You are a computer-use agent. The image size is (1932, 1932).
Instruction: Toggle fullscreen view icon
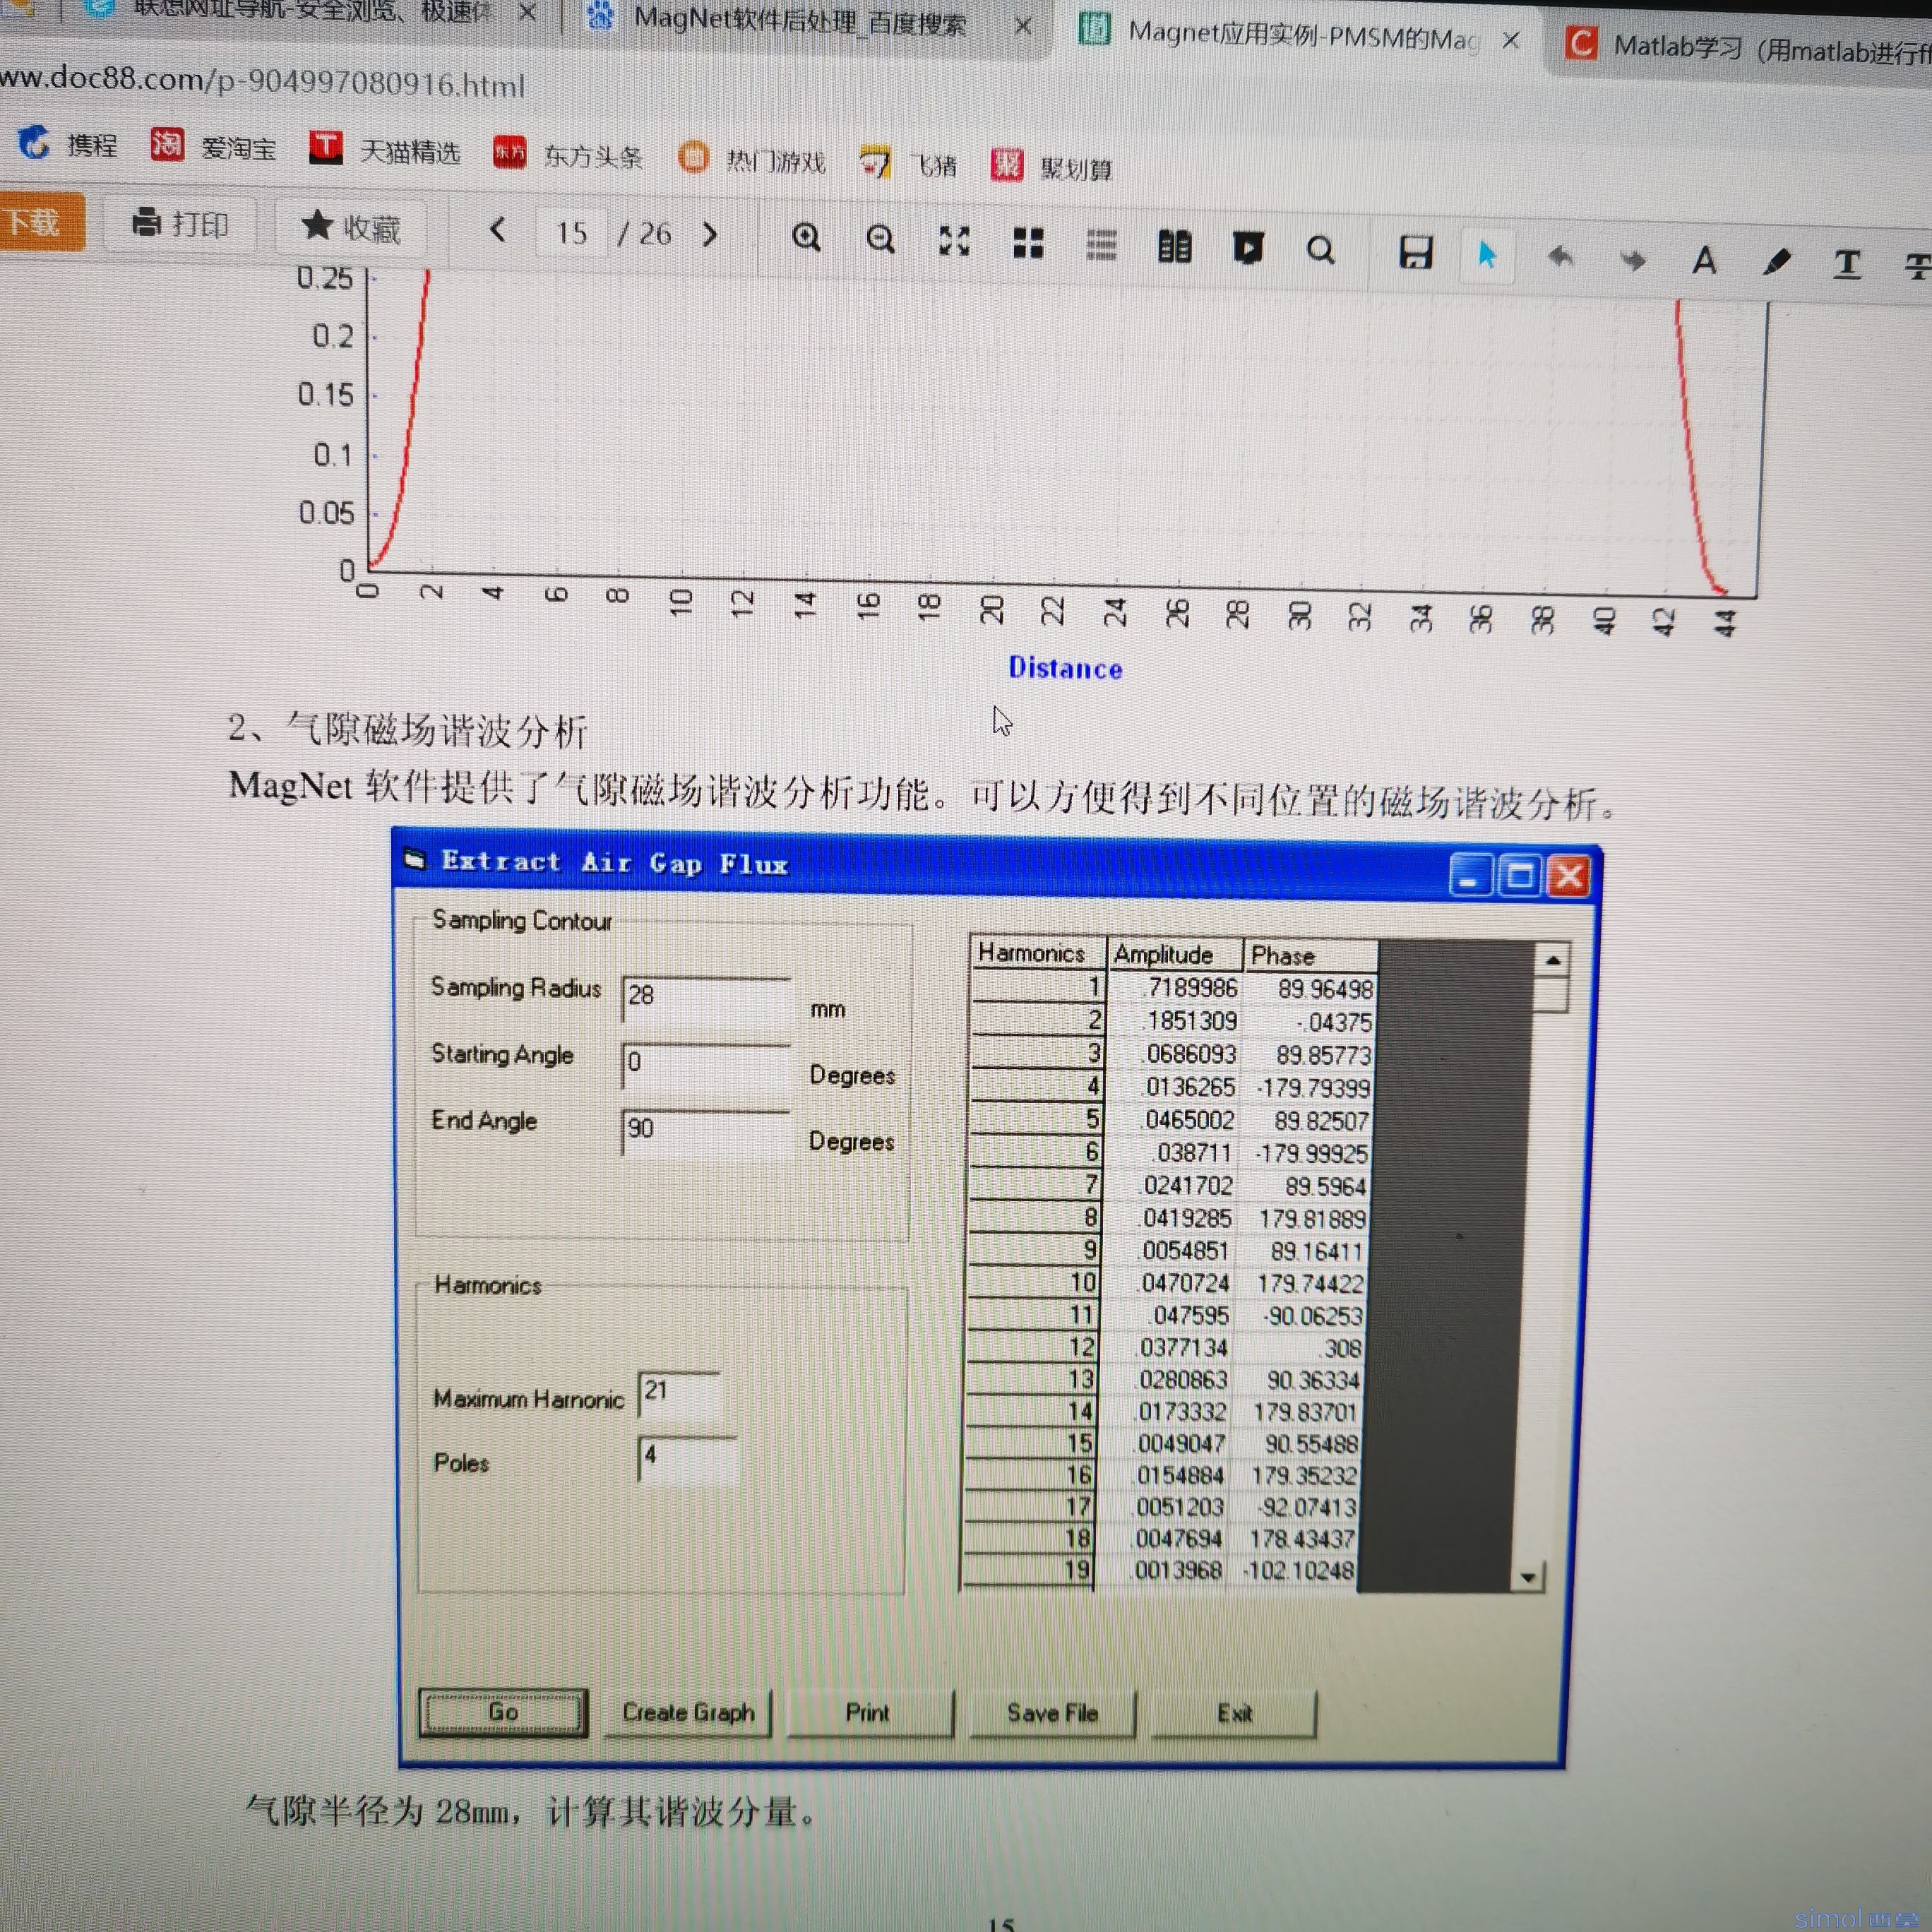tap(954, 241)
